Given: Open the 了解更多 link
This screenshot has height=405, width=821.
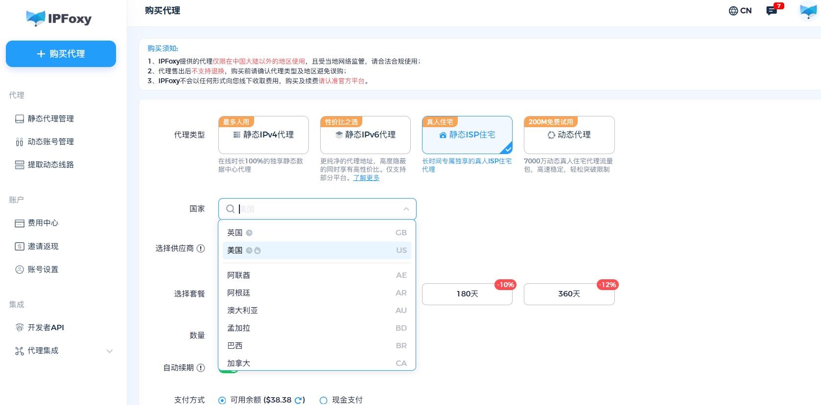Looking at the screenshot, I should [366, 178].
